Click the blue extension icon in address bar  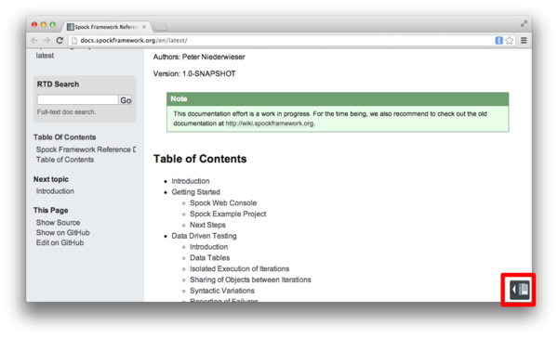click(x=498, y=41)
